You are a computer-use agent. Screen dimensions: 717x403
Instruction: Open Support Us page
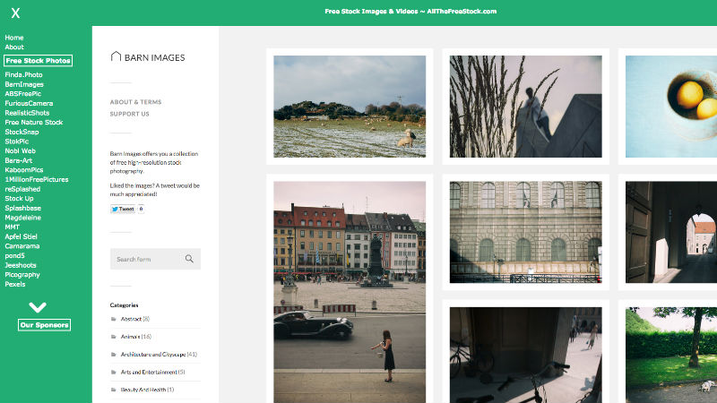129,114
